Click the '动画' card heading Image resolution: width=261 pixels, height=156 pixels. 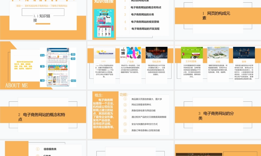(218, 62)
